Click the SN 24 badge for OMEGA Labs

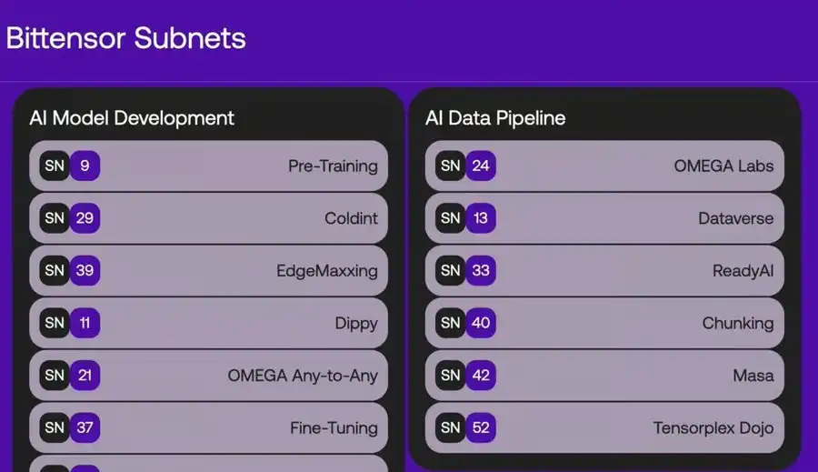coord(465,166)
